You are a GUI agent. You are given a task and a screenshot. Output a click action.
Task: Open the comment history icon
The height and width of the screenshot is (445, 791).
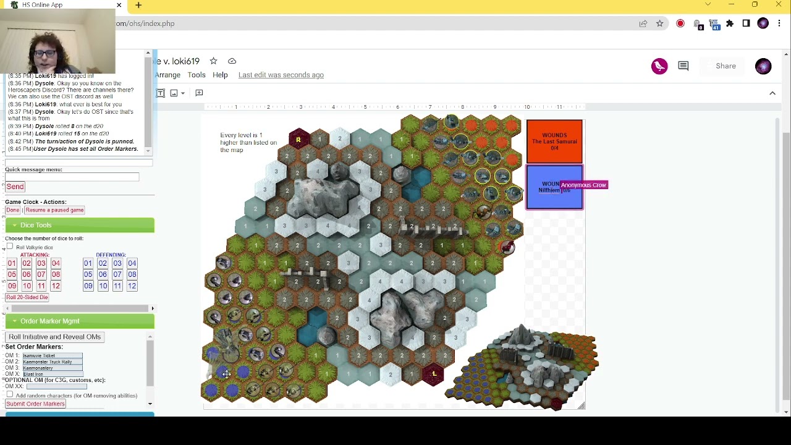(x=683, y=66)
